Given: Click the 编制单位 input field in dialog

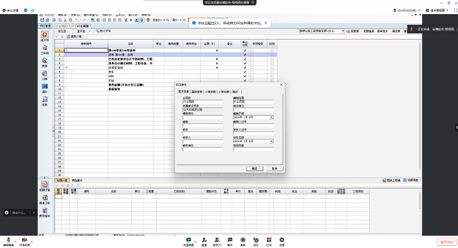Looking at the screenshot, I should point(203,117).
